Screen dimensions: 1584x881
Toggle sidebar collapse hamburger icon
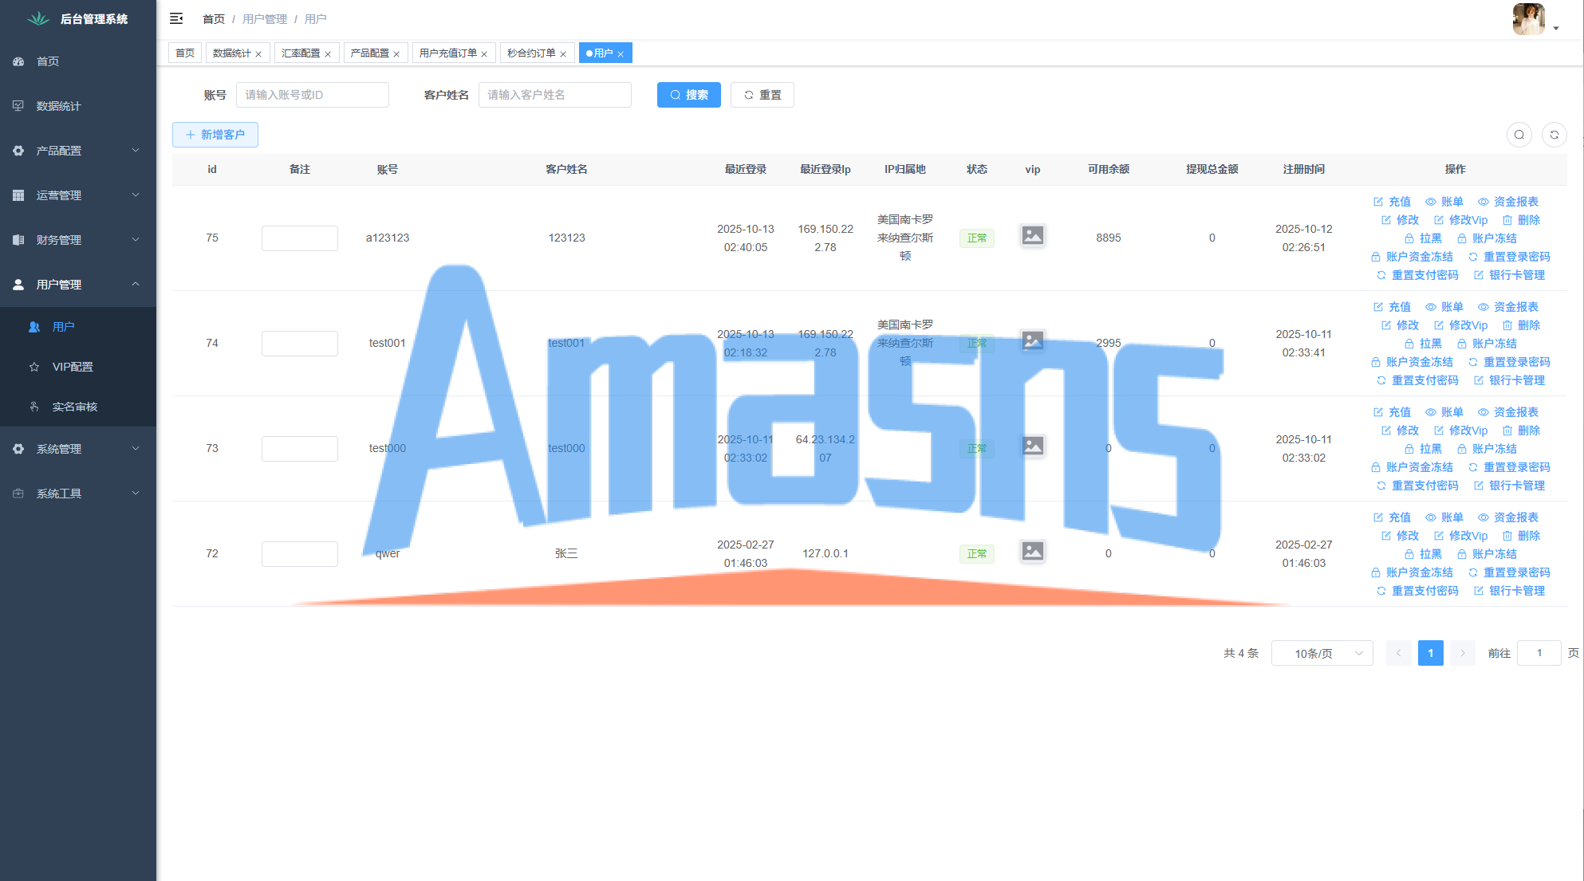point(176,18)
